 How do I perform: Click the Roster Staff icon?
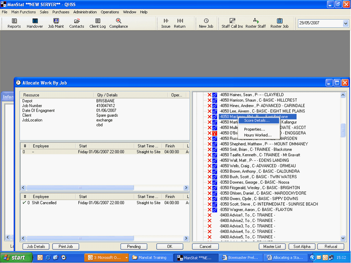(256, 21)
